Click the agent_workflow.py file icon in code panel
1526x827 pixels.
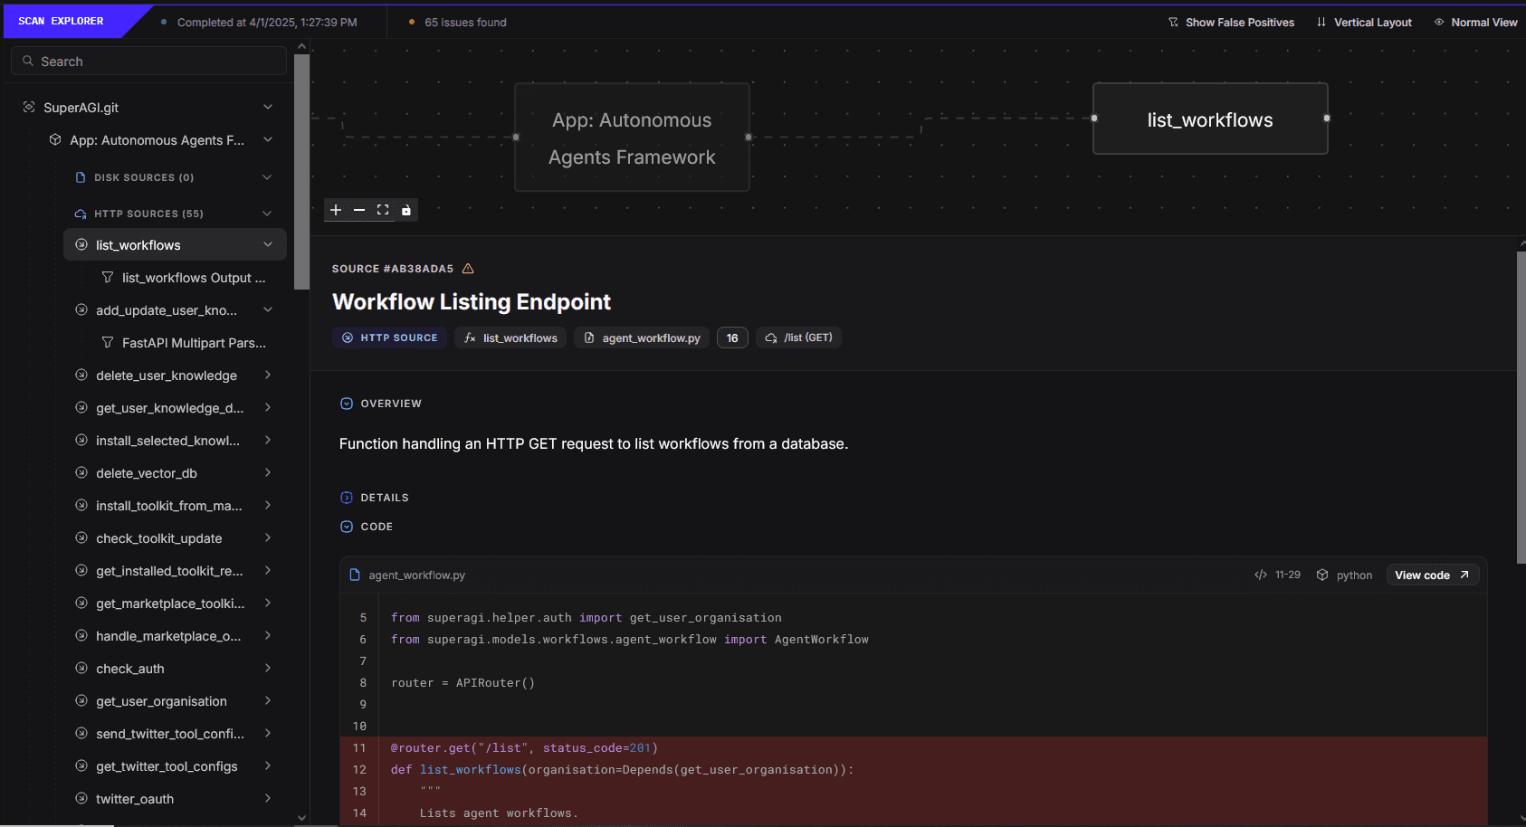[x=354, y=575]
